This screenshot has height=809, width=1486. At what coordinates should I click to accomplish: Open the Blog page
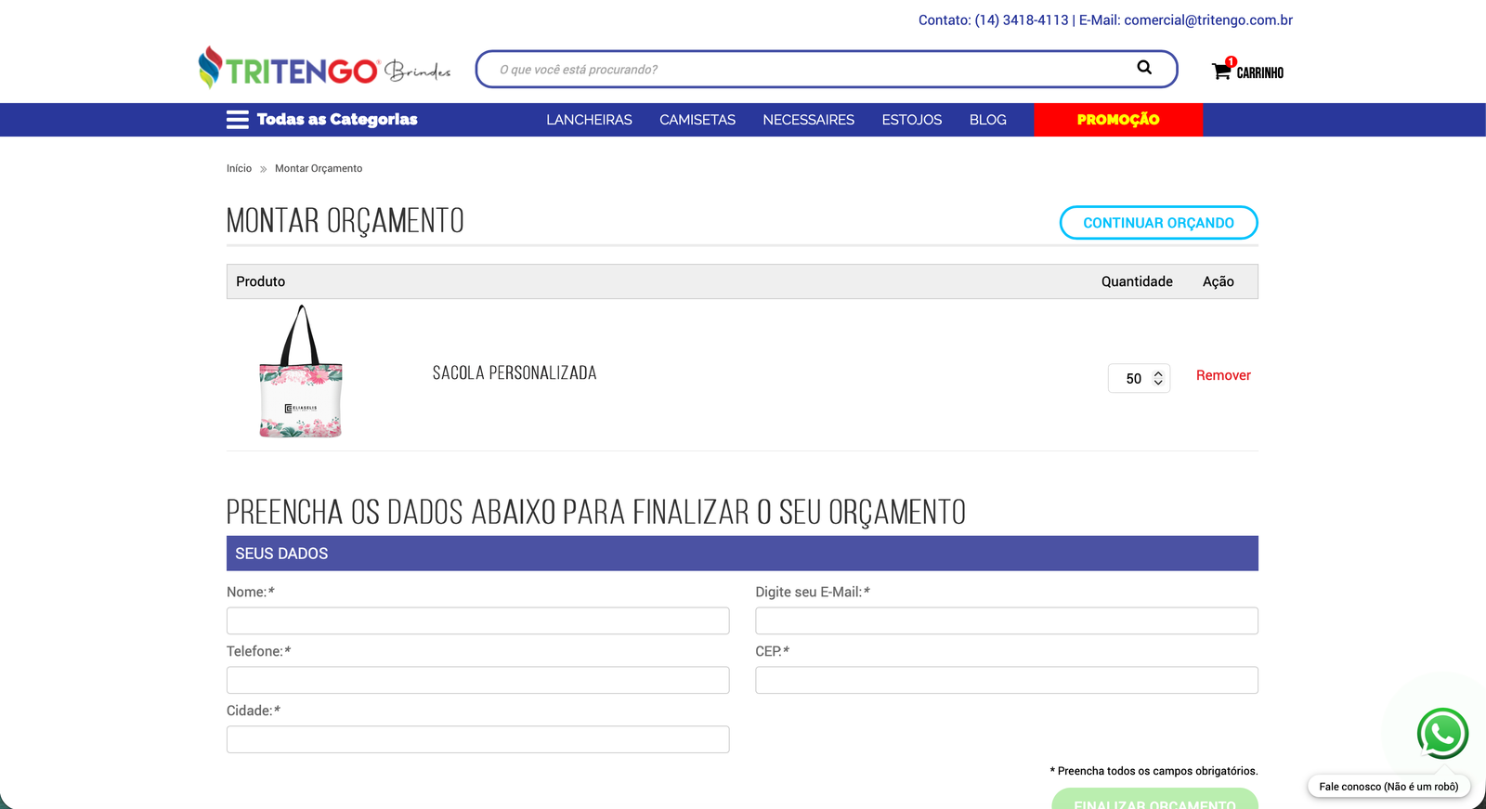coord(988,120)
